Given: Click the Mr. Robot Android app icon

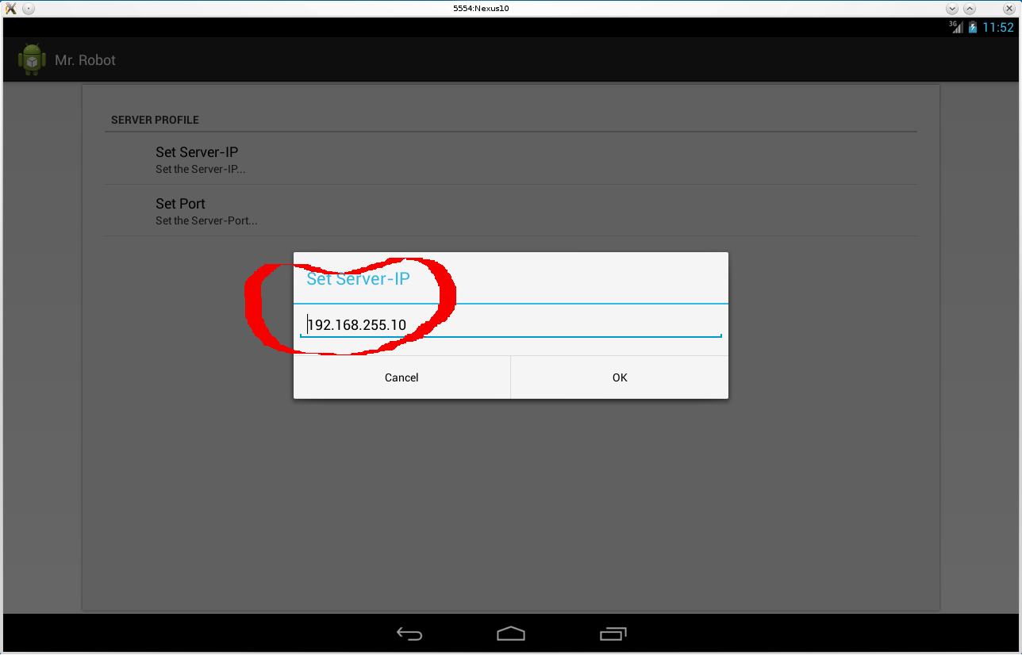Looking at the screenshot, I should pos(33,59).
